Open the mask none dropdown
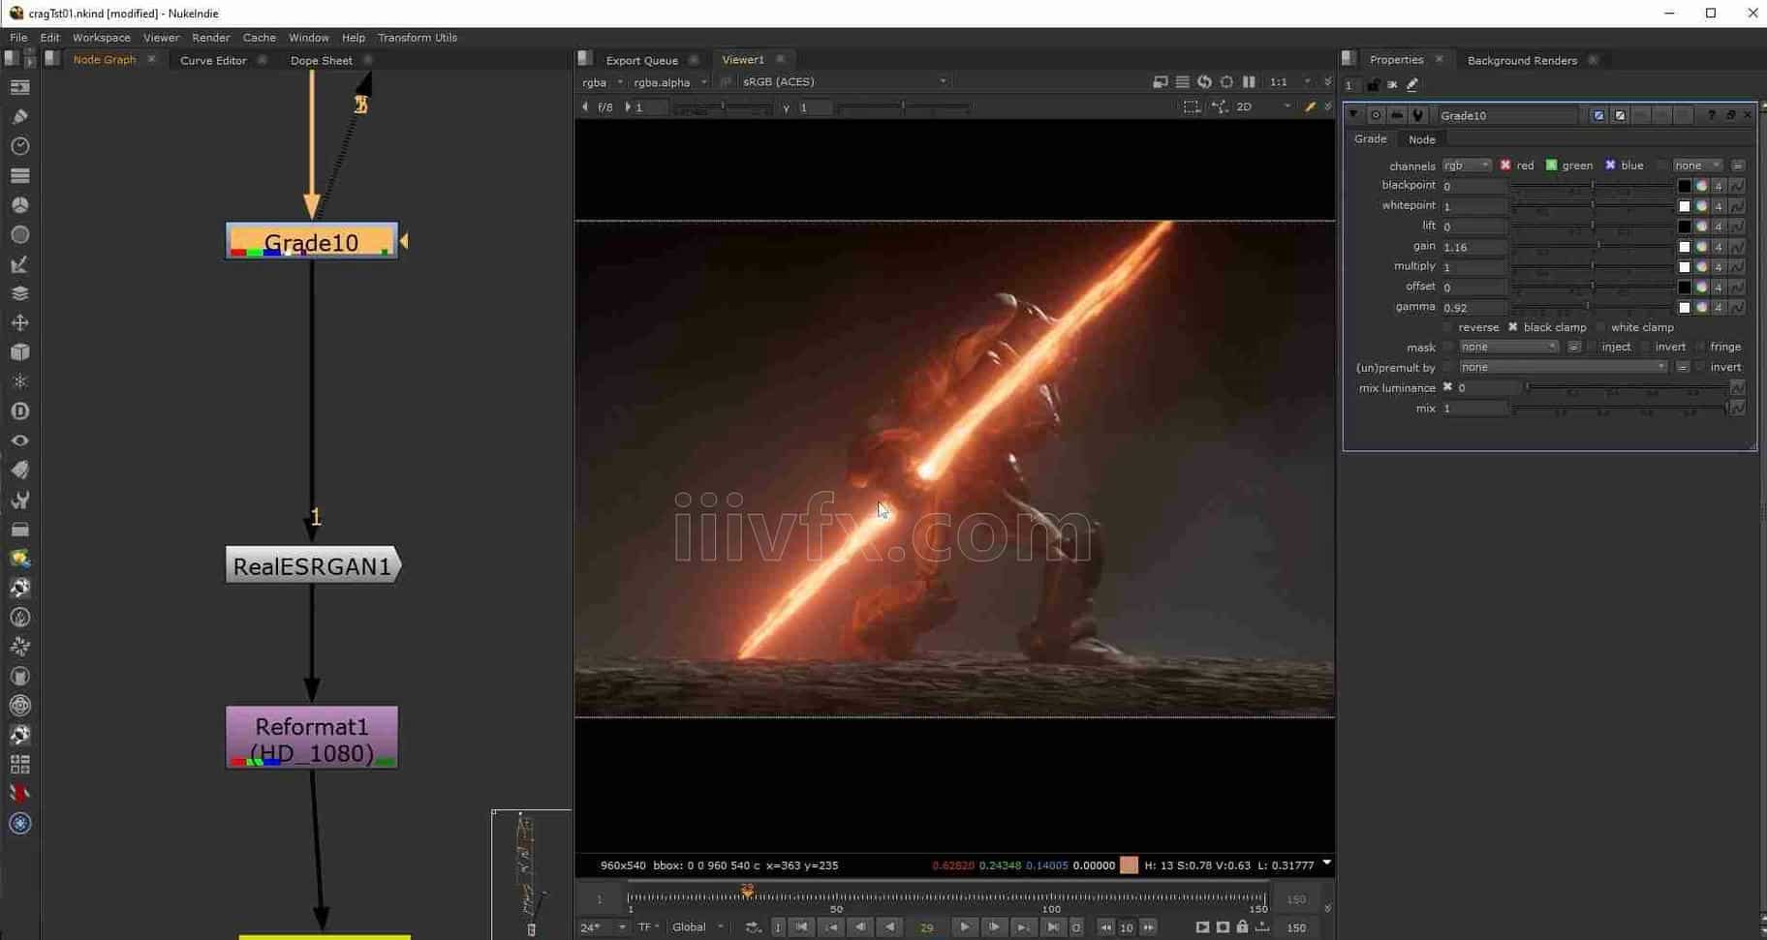1767x940 pixels. (1509, 347)
